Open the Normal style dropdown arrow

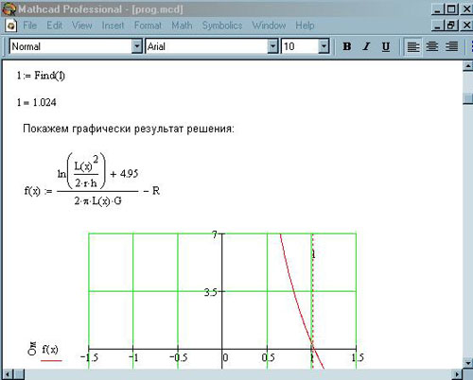click(x=136, y=46)
